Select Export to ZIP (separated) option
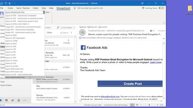This screenshot has width=193, height=108. [x=25, y=38]
